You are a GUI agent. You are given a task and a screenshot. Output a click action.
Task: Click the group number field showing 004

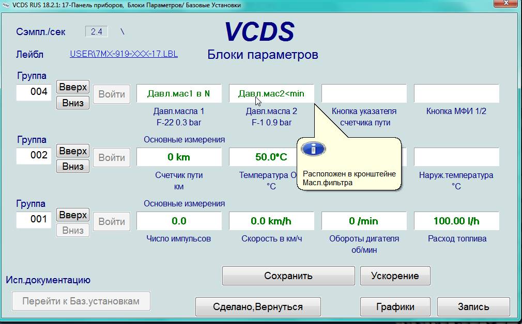[34, 92]
